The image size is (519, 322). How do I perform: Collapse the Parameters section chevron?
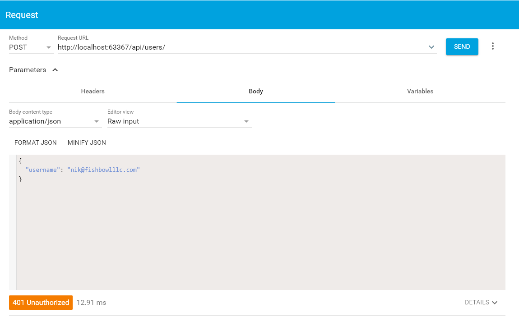click(x=55, y=70)
